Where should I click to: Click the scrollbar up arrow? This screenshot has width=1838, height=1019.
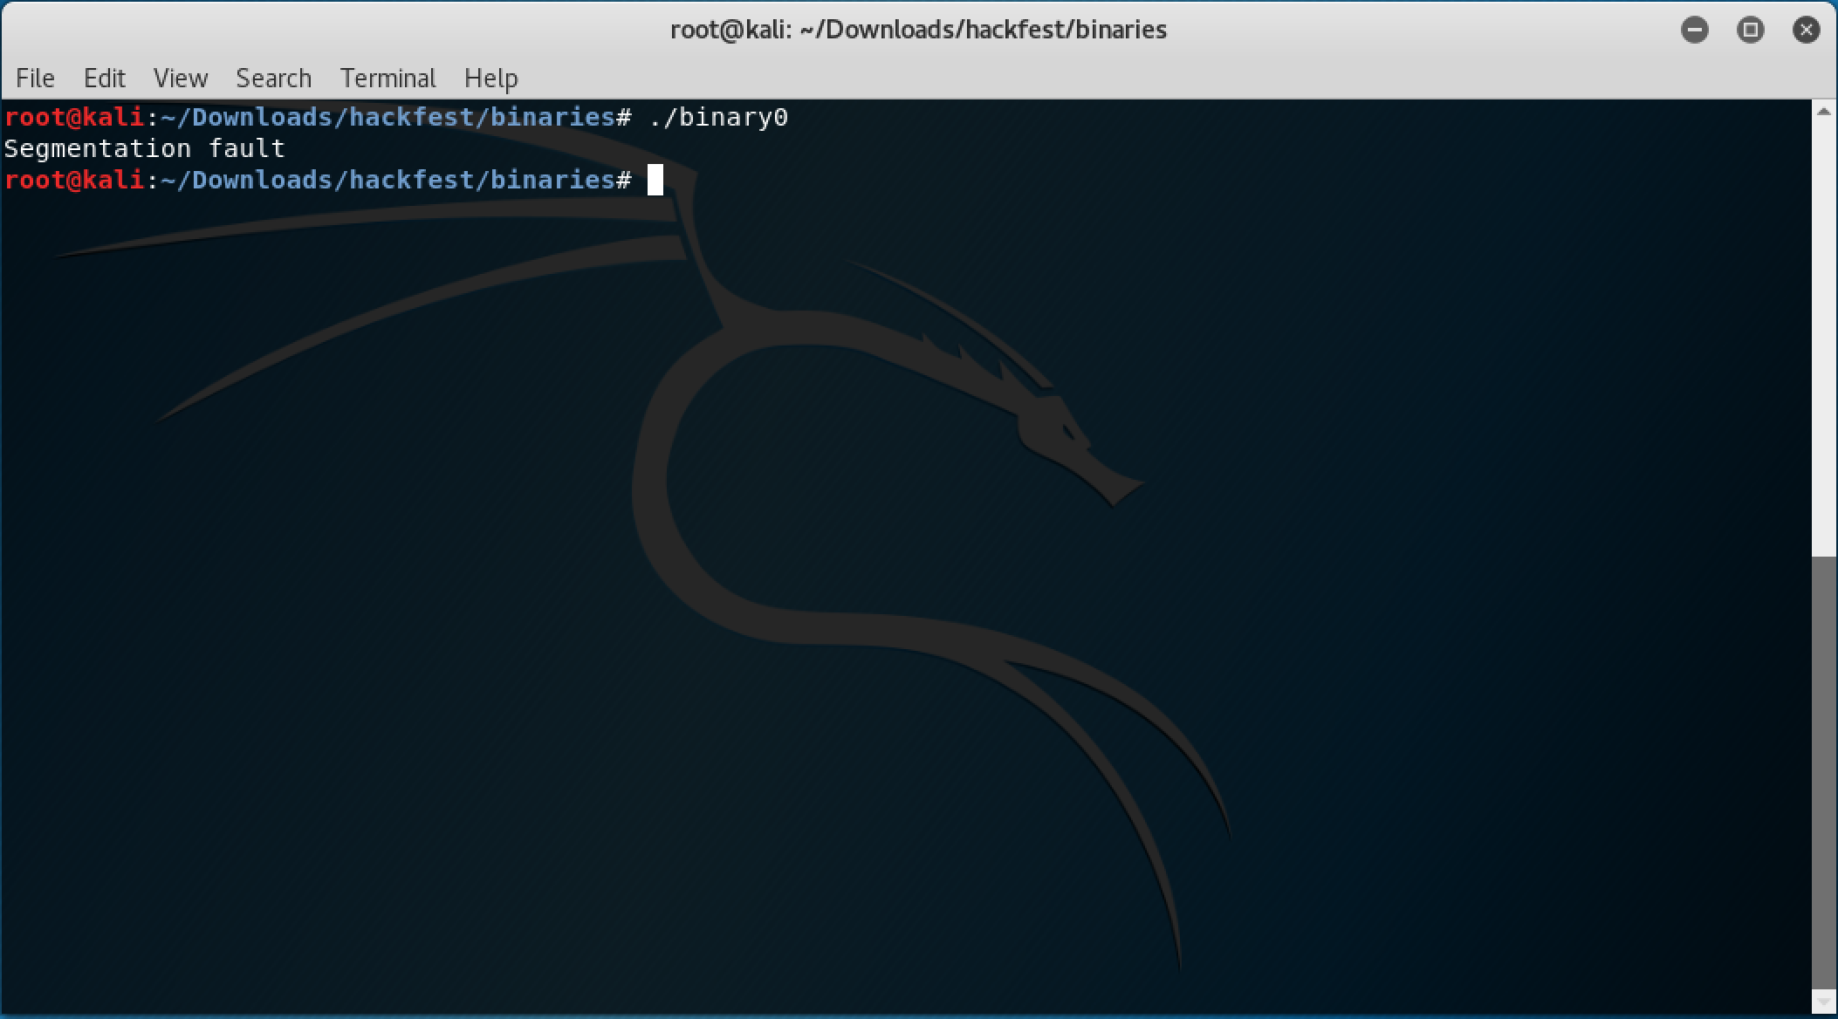click(x=1823, y=112)
